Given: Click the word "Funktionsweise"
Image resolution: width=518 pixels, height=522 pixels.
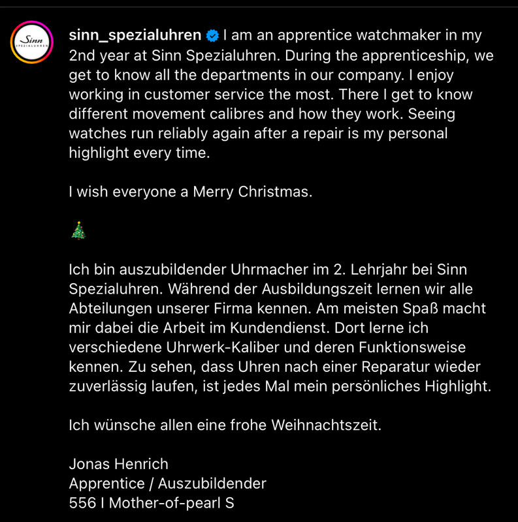Looking at the screenshot, I should [412, 348].
